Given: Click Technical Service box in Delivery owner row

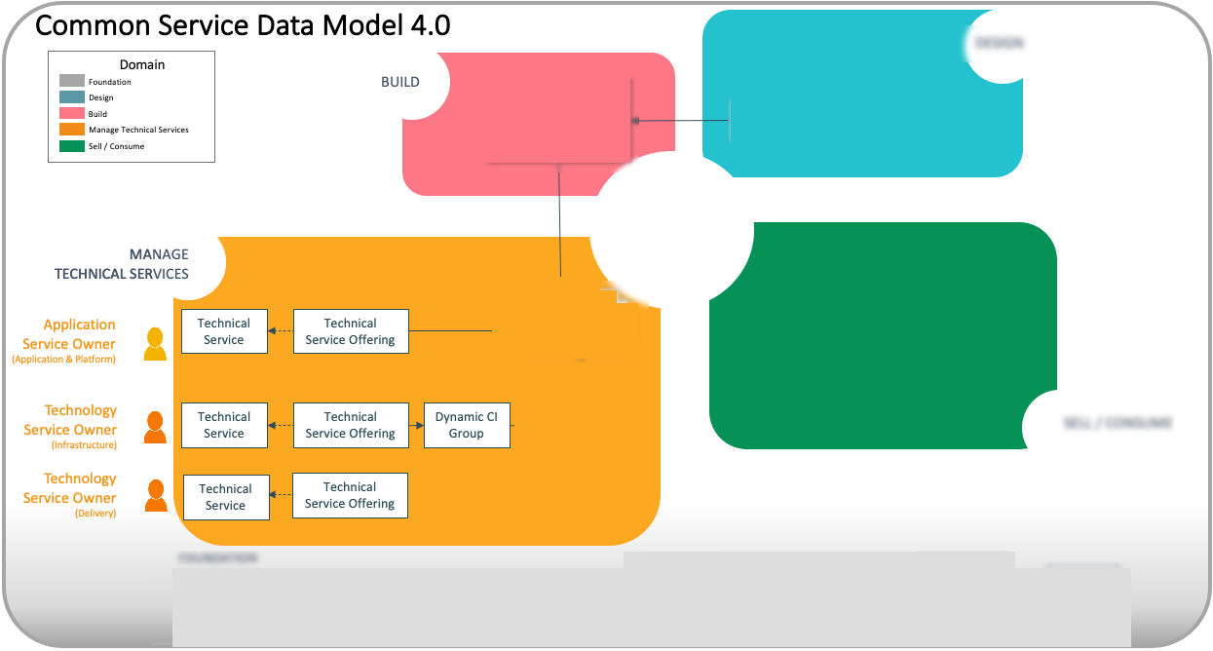Looking at the screenshot, I should pyautogui.click(x=226, y=497).
